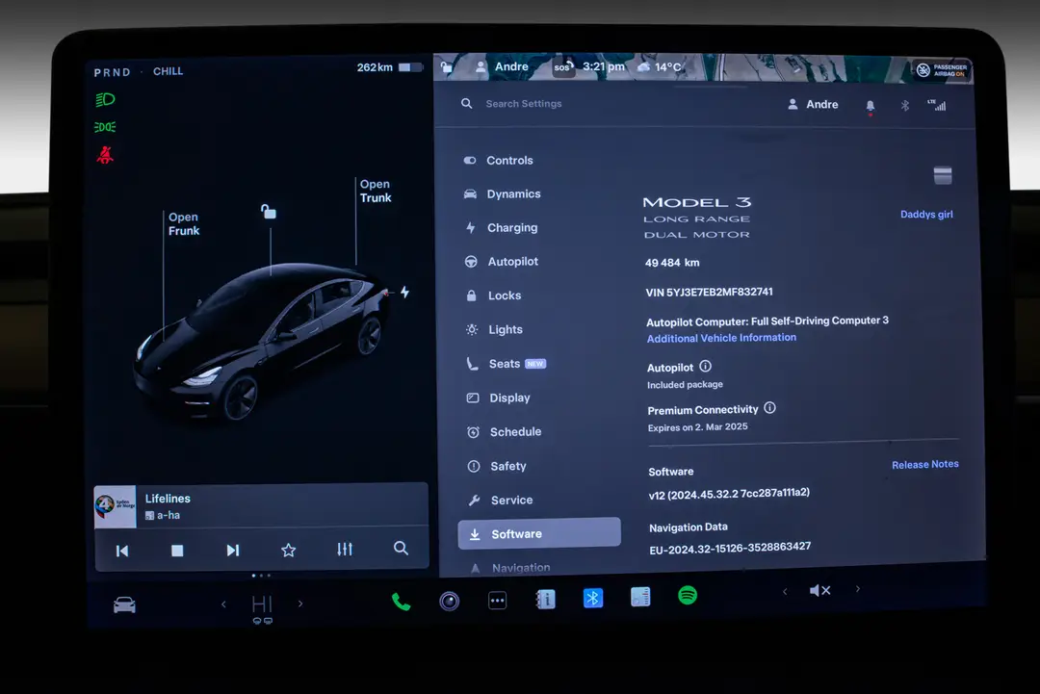The image size is (1040, 694).
Task: Tap the LTE signal strength icon
Action: point(937,105)
